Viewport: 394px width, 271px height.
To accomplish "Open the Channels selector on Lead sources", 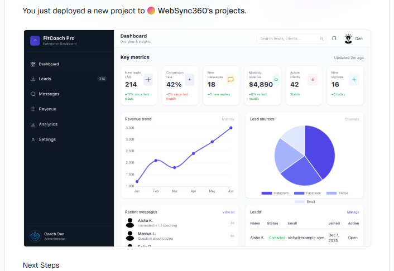I will coord(352,119).
